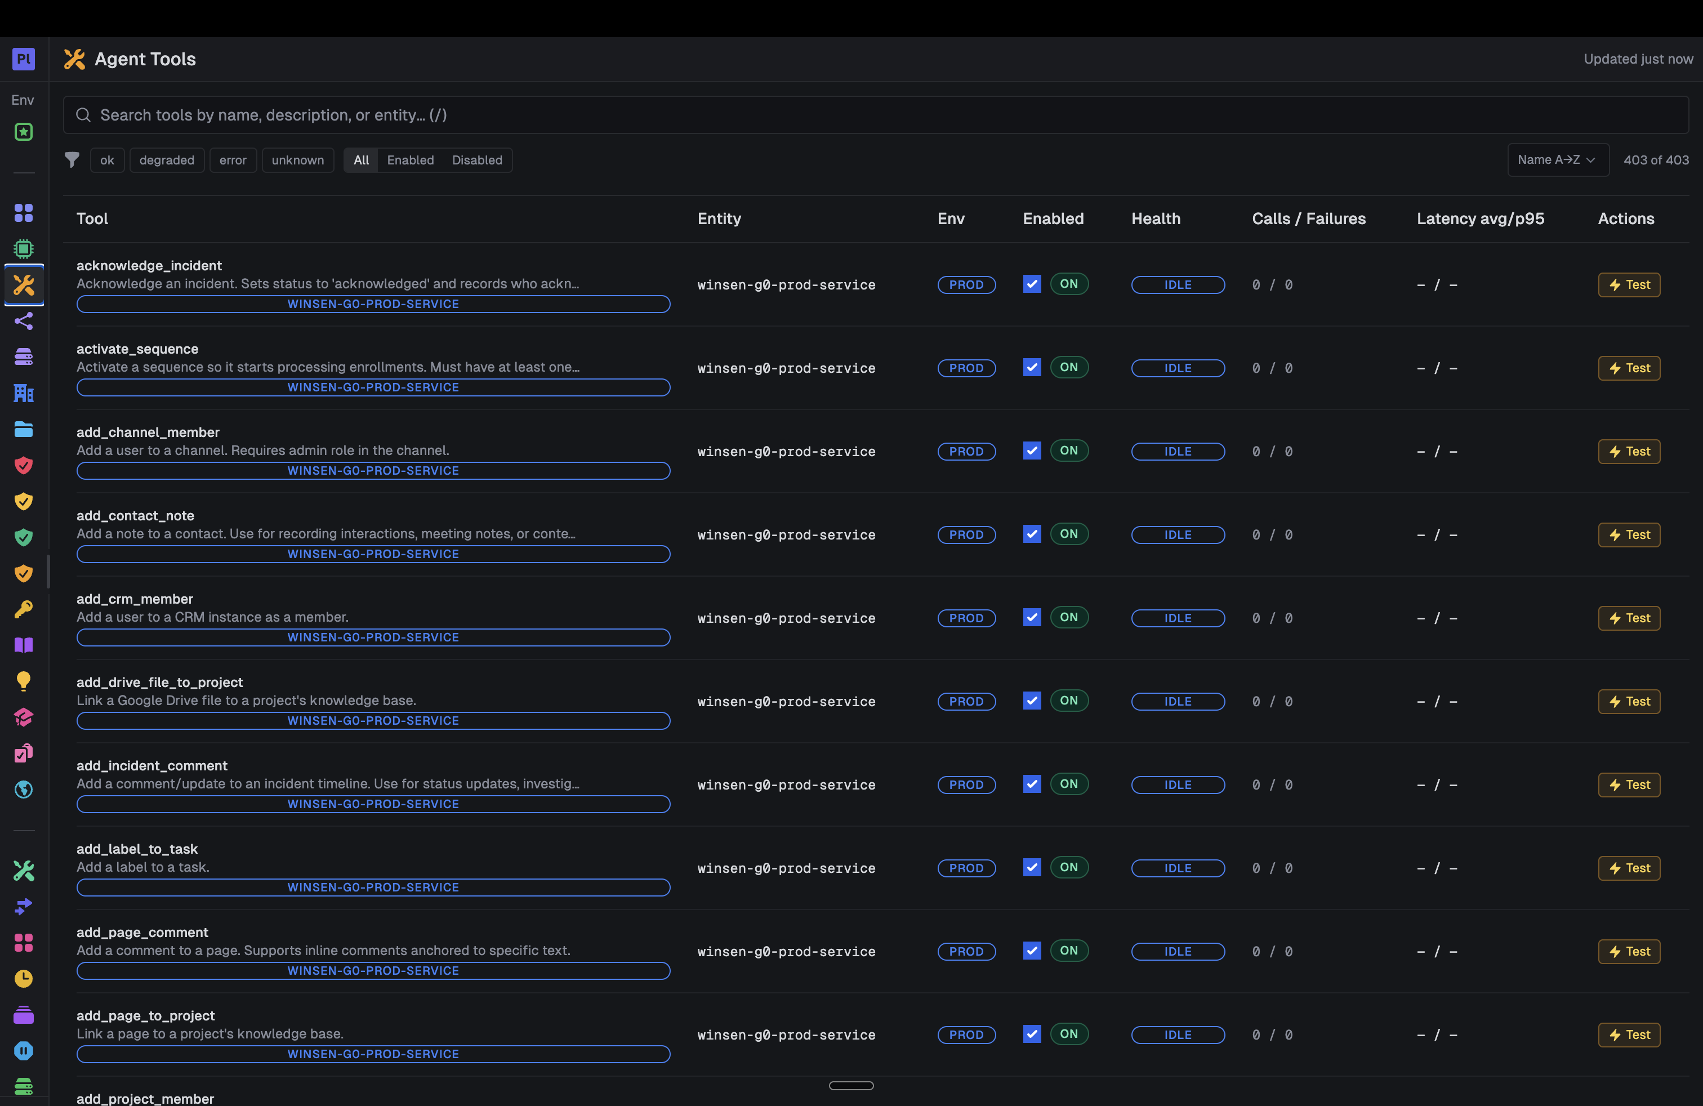The height and width of the screenshot is (1106, 1703).
Task: Select the Disabled filter tab
Action: [477, 160]
